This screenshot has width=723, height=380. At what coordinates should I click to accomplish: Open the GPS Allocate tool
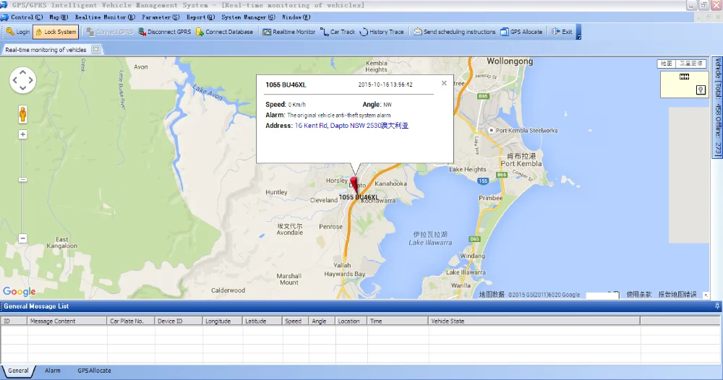point(521,32)
